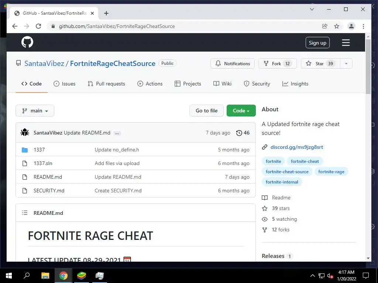Open 'Update no_define.h' commit message
This screenshot has height=283, width=378.
(117, 150)
